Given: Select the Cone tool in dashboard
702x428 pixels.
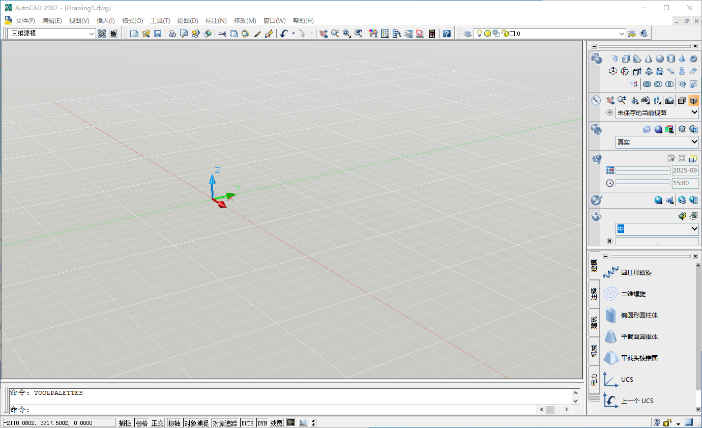Looking at the screenshot, I should 648,59.
